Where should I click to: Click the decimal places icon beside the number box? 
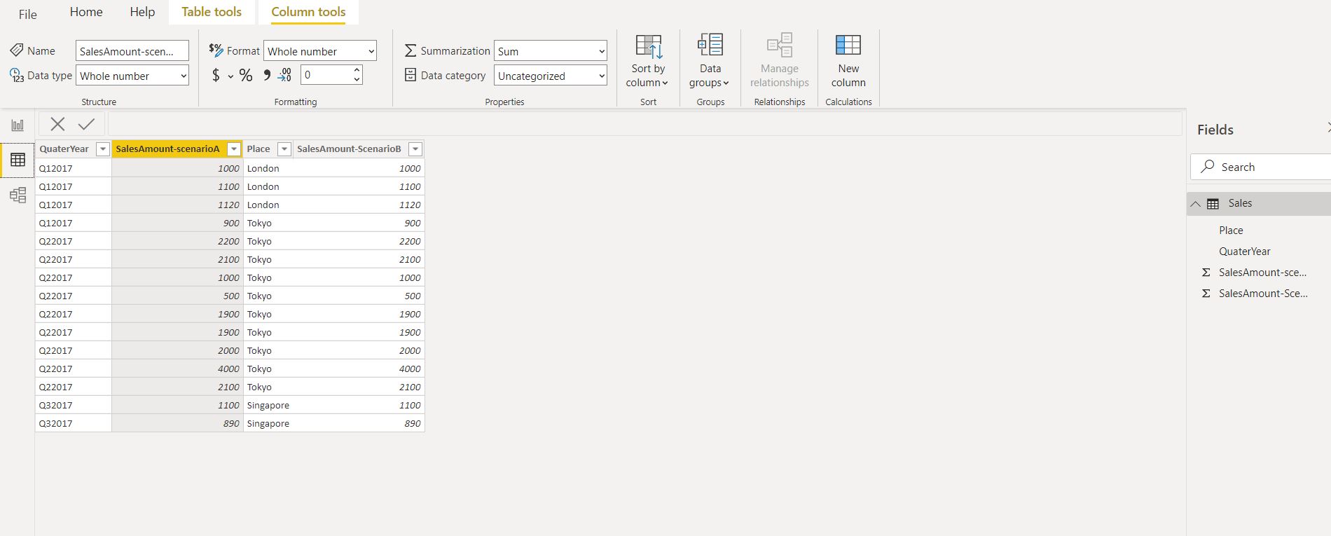tap(285, 75)
